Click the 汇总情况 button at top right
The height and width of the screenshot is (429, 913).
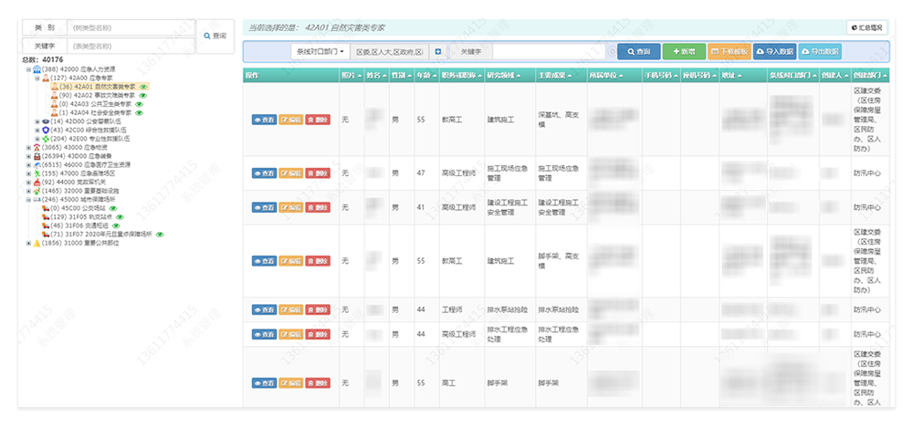click(x=866, y=28)
